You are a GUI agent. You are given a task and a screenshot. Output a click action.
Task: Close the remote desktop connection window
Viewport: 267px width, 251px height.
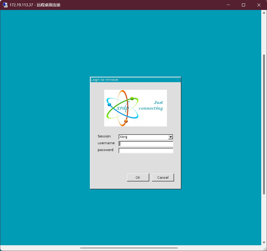pyautogui.click(x=259, y=5)
